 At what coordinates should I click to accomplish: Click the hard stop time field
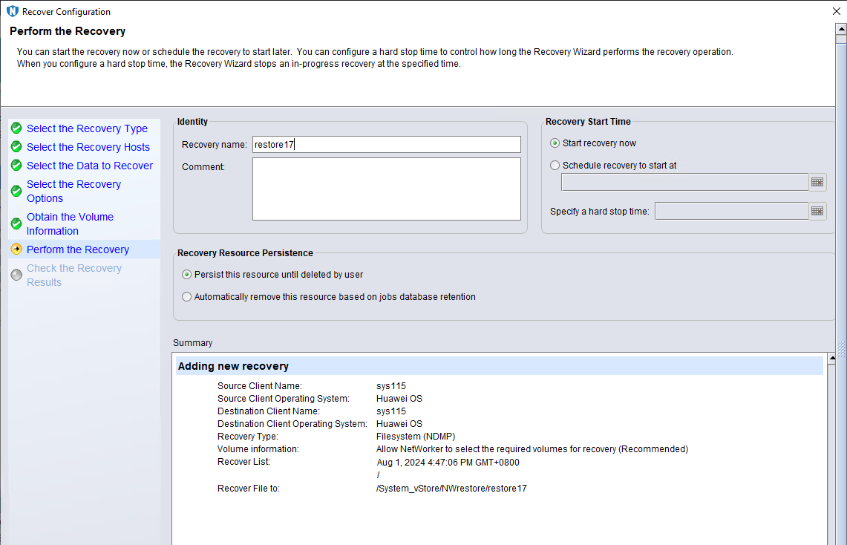point(732,211)
